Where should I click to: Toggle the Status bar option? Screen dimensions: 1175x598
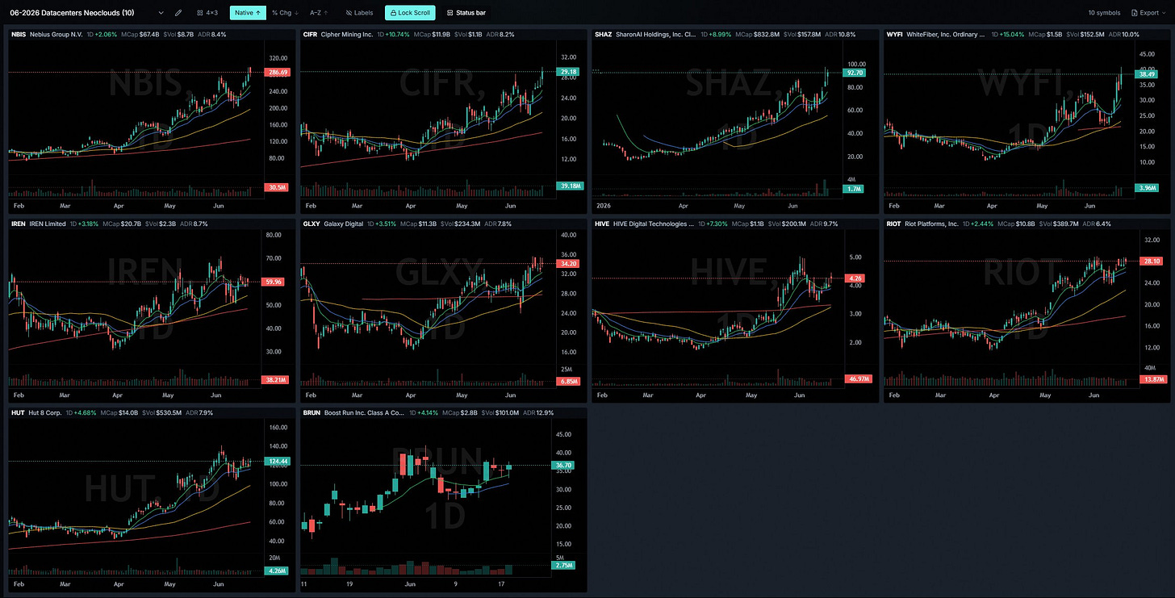click(x=466, y=13)
